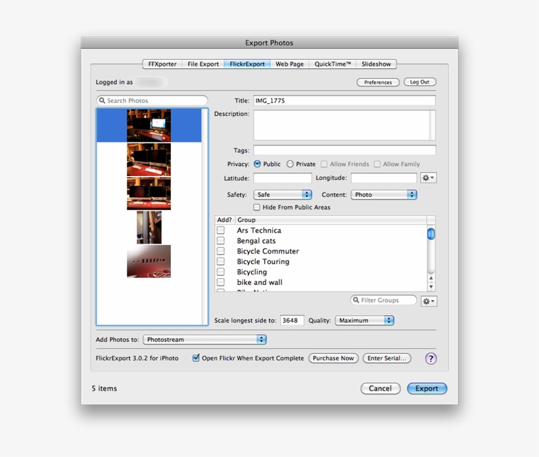Screen dimensions: 539x457
Task: Click into the Longitude field
Action: 384,178
